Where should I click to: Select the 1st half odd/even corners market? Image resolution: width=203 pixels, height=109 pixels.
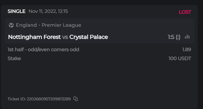point(43,50)
